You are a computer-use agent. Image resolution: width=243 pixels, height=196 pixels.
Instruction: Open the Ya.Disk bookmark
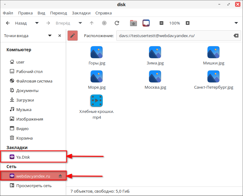click(x=33, y=157)
